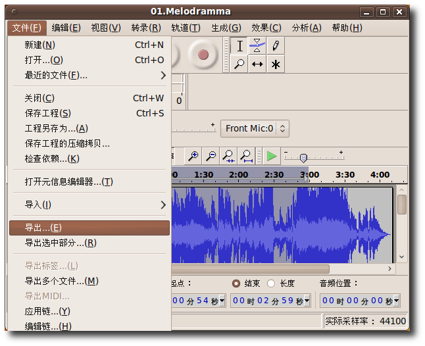
Task: Close the open 文件(F) menu
Action: coord(27,28)
